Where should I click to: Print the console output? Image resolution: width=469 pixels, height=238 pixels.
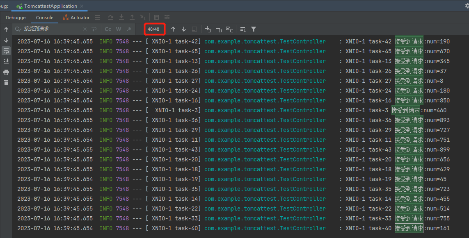pos(6,72)
